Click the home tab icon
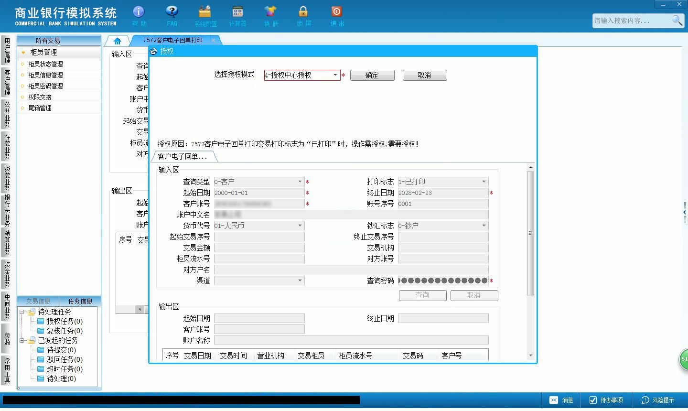Screen dimensions: 688x411 [118, 41]
